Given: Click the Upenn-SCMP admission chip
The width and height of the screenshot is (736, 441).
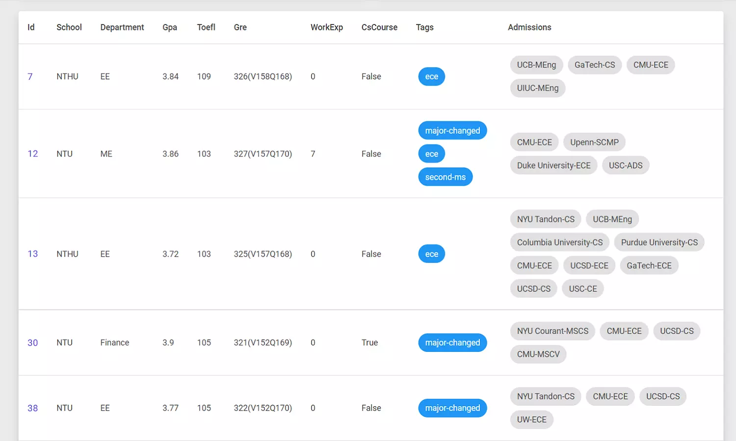Looking at the screenshot, I should pyautogui.click(x=594, y=142).
